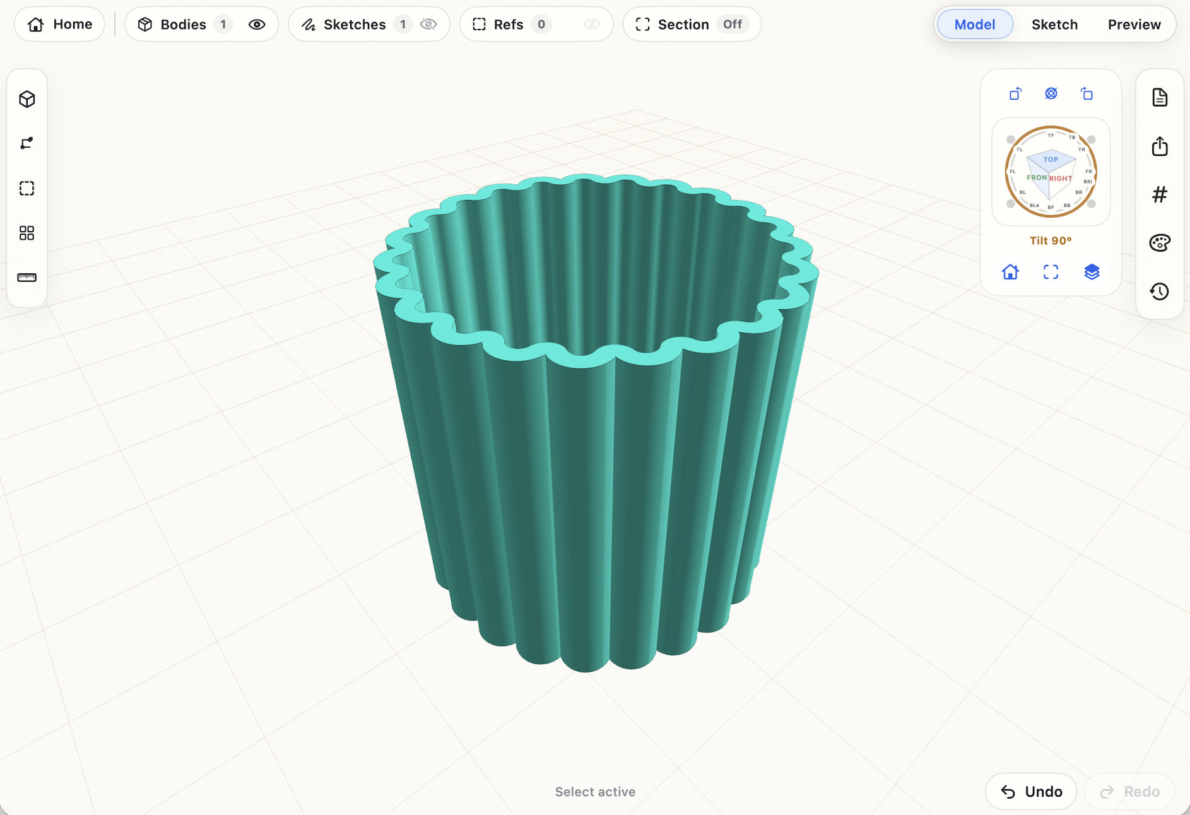The width and height of the screenshot is (1190, 815).
Task: Select the FL orientation marker
Action: [1013, 172]
